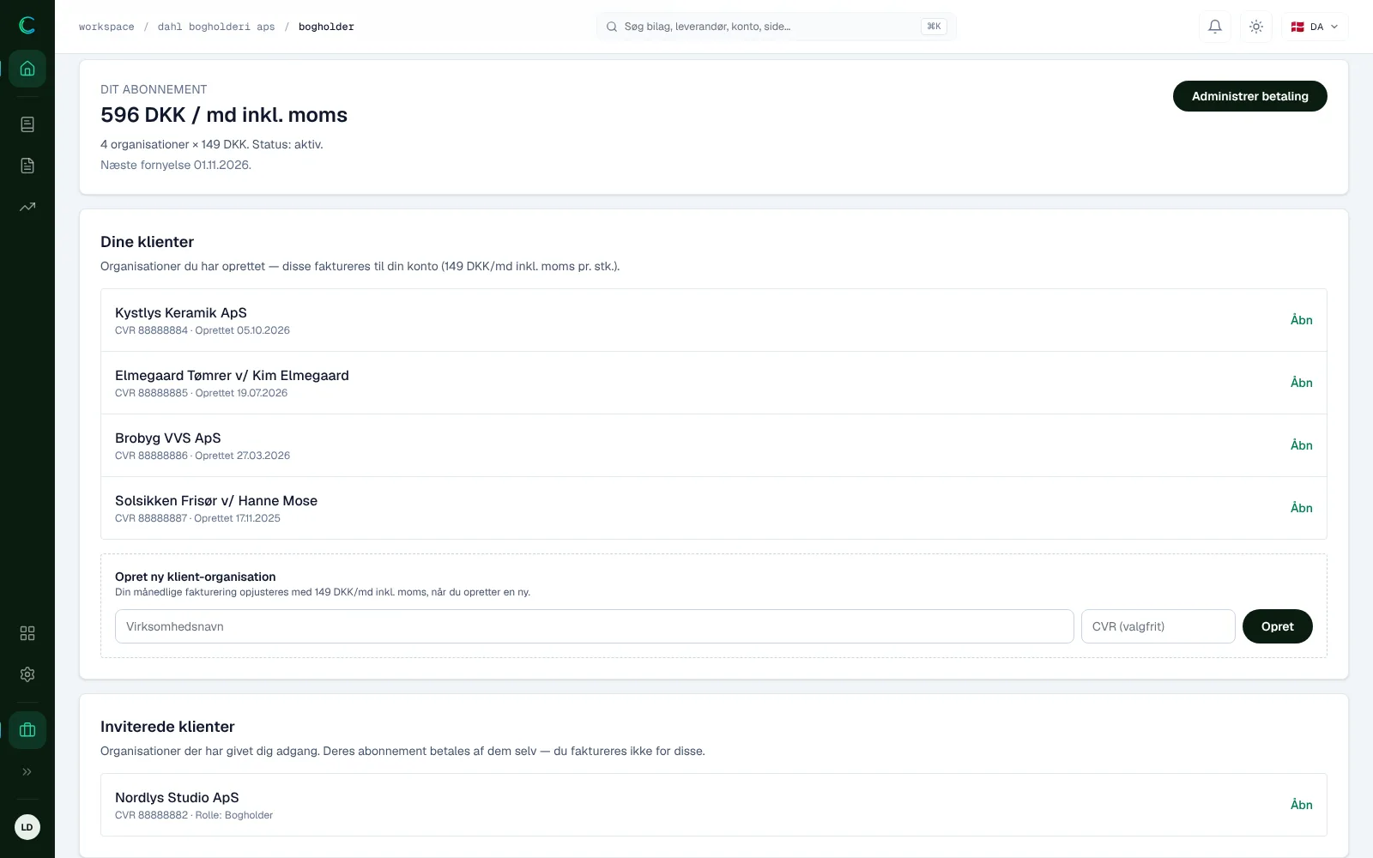Open the LD user avatar
Screen dimensions: 1373x858
coord(27,827)
